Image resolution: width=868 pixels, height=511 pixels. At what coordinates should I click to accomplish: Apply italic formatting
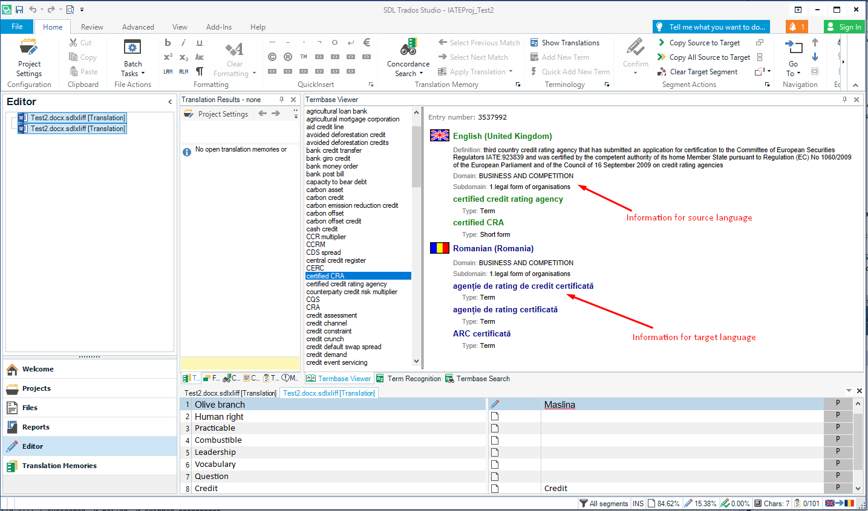click(x=183, y=42)
